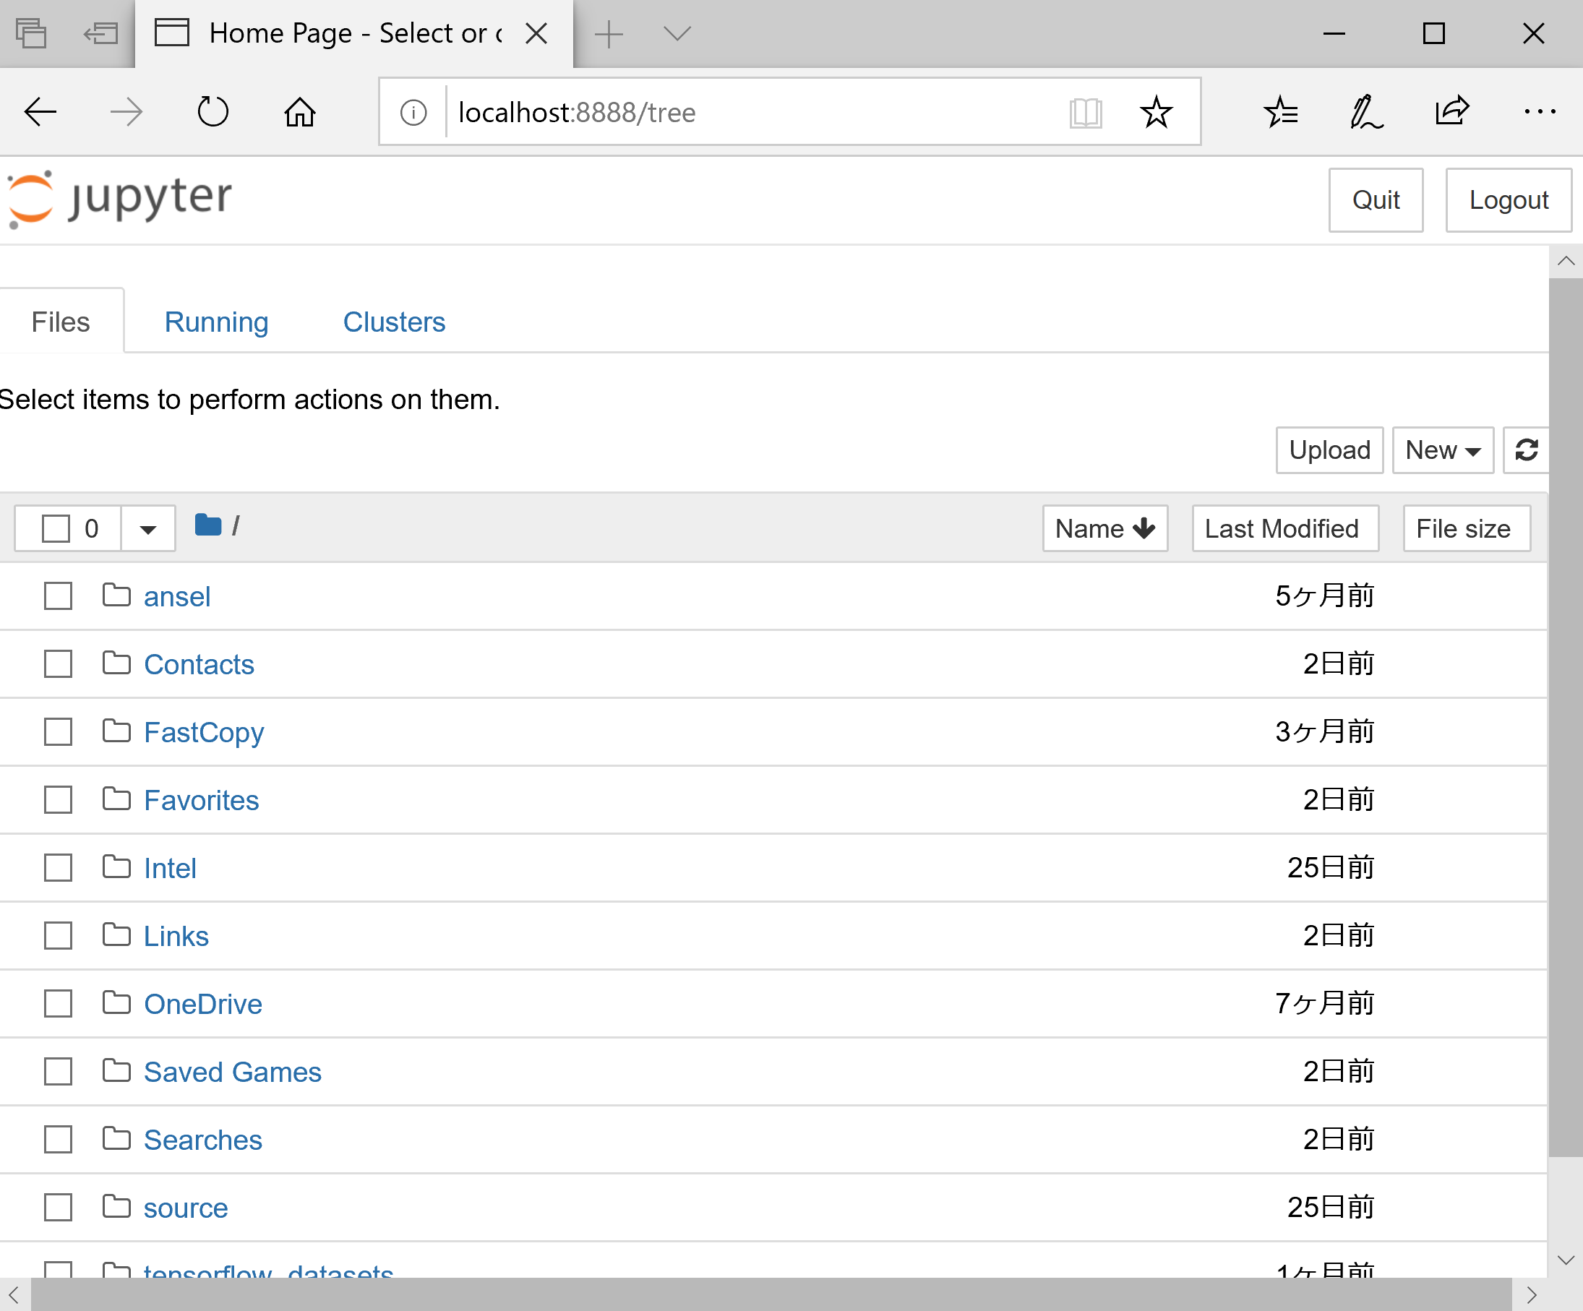
Task: Close the Home Page browser tab
Action: coord(536,33)
